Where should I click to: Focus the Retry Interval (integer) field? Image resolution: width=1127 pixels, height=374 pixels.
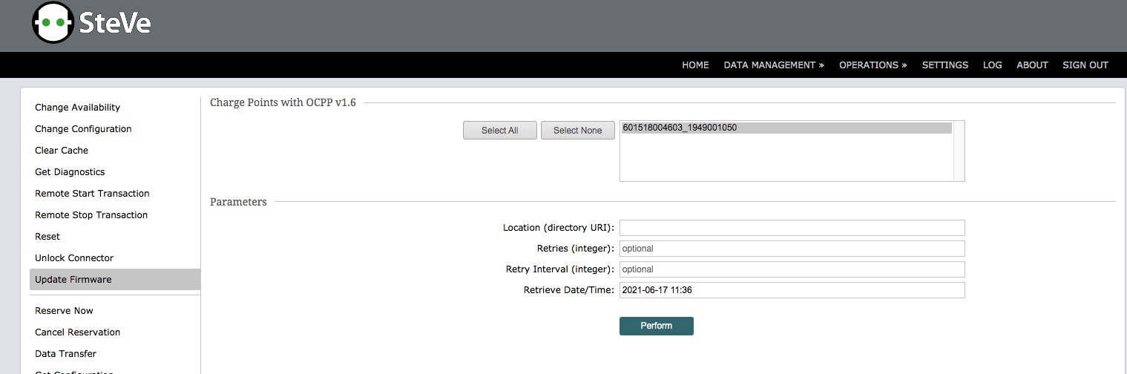(x=792, y=269)
